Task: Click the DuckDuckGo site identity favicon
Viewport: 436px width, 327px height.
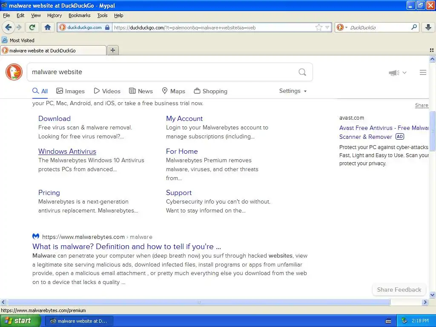Action: [x=62, y=27]
